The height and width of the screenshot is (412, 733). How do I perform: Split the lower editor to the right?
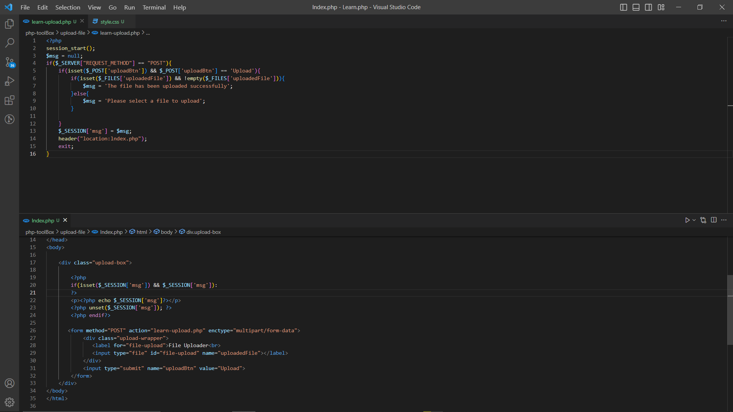[714, 220]
